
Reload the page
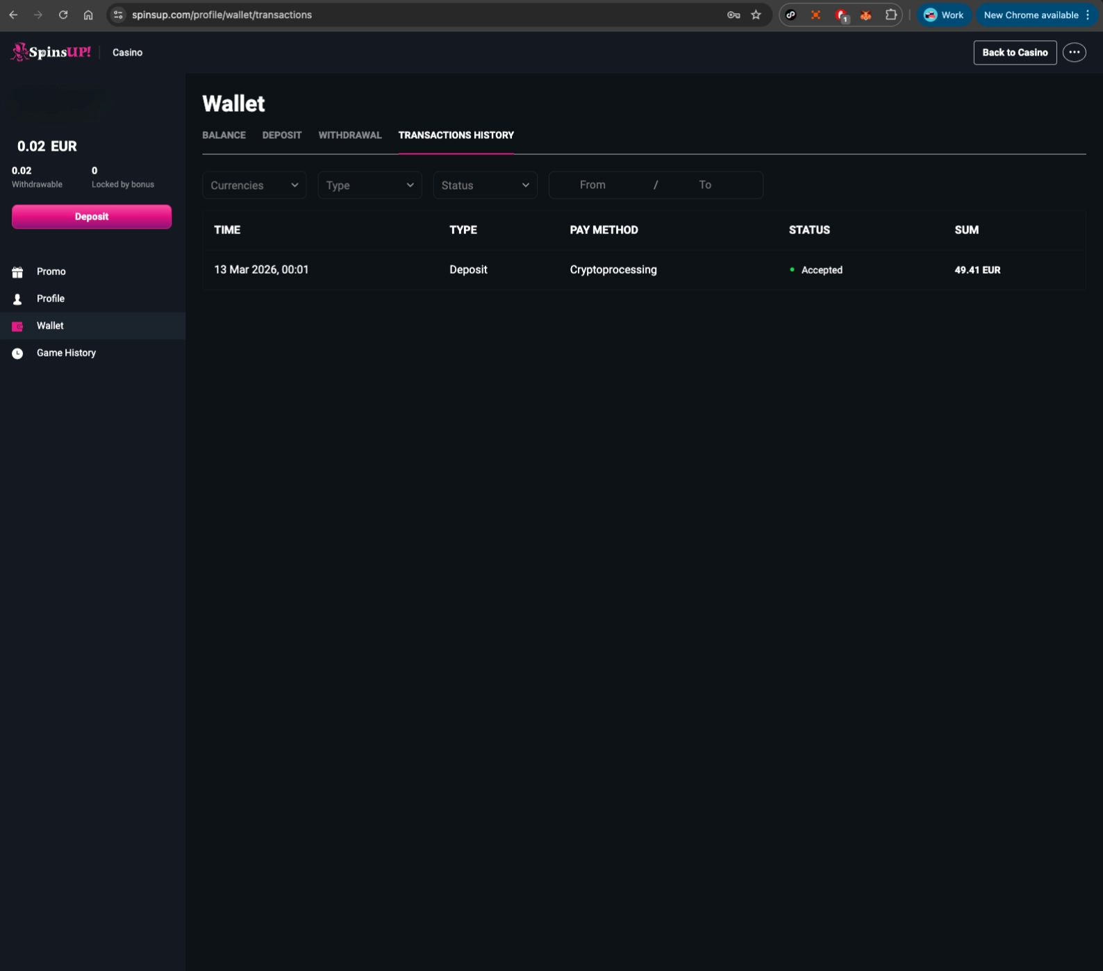[x=63, y=15]
